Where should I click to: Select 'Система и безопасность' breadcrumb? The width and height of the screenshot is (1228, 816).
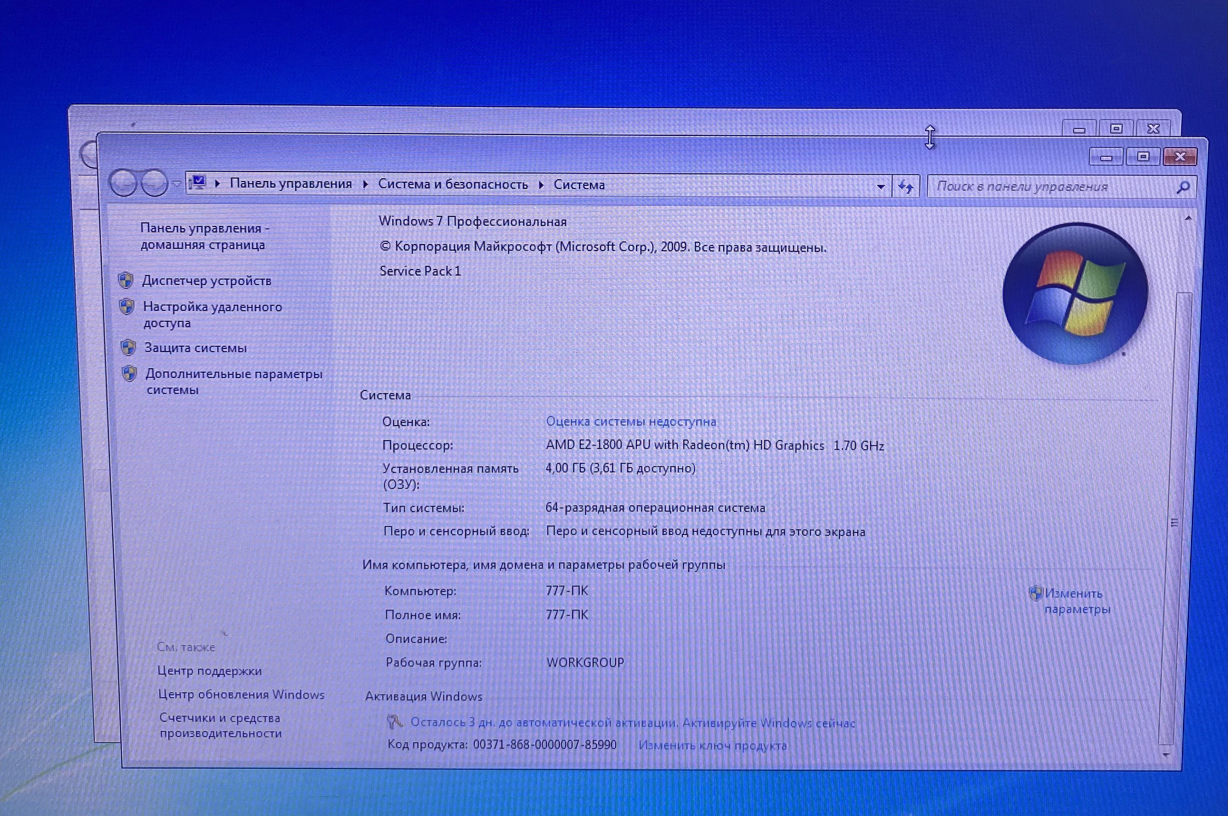coord(453,184)
